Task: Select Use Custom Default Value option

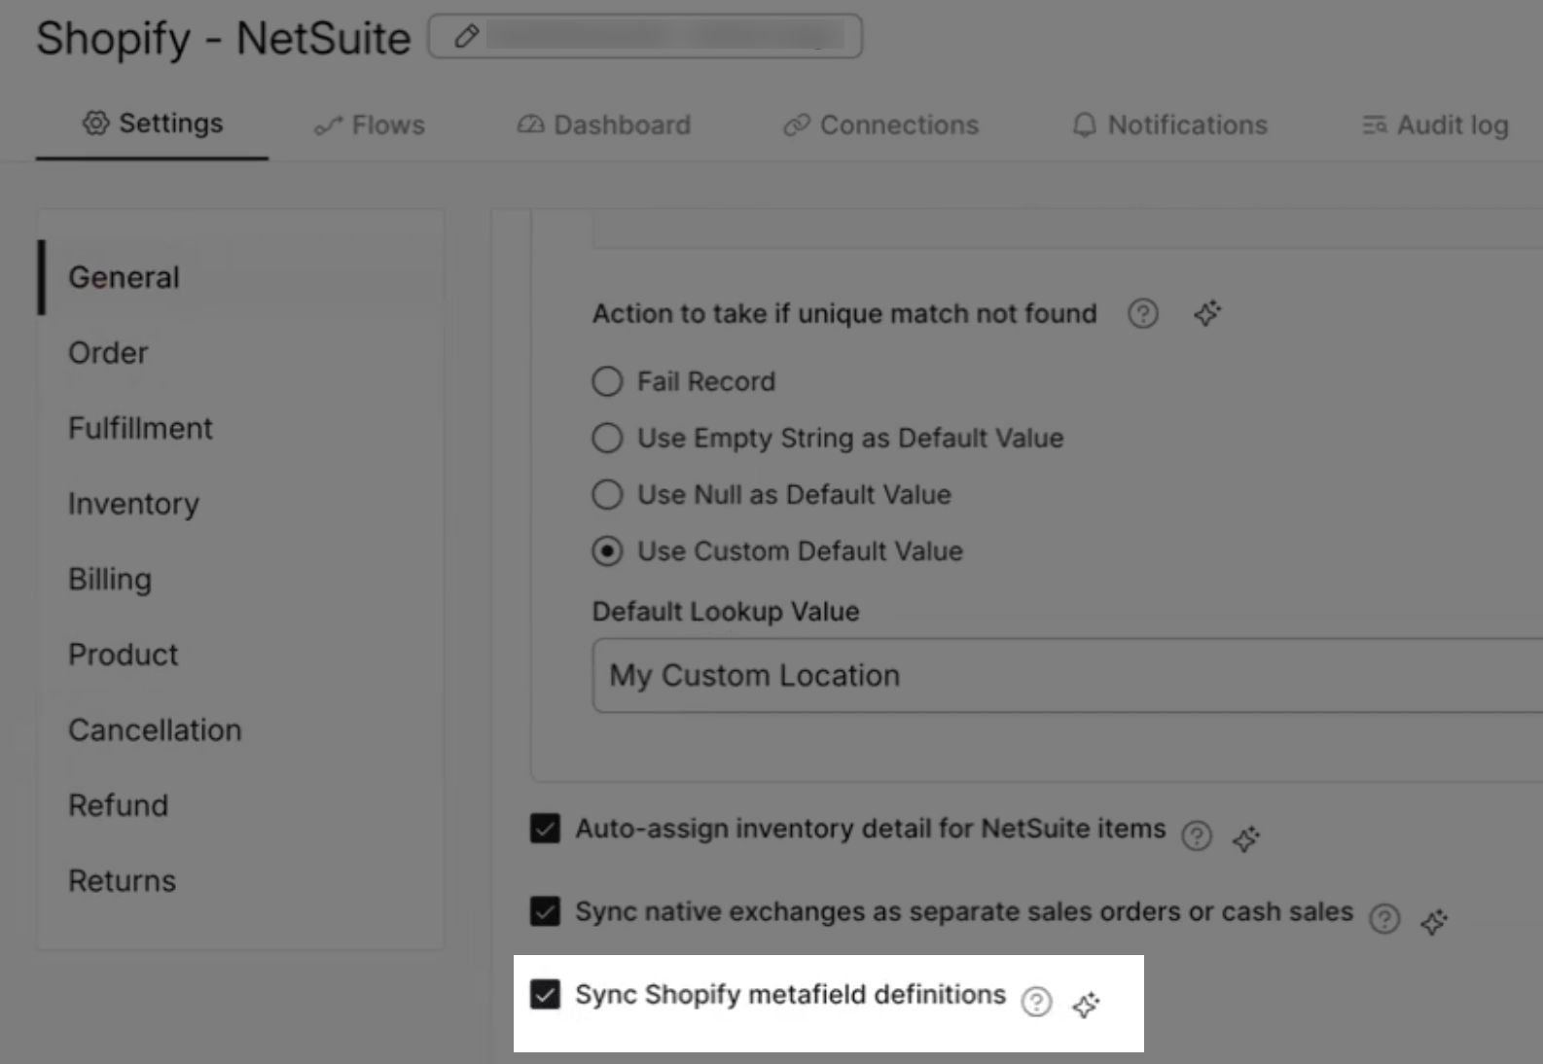Action: [x=607, y=551]
